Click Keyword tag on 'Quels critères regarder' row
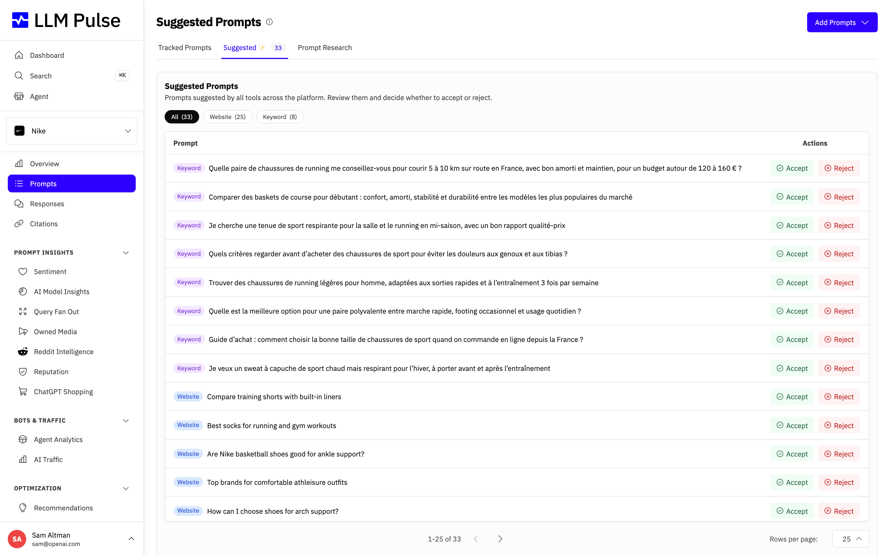This screenshot has width=890, height=556. (189, 254)
